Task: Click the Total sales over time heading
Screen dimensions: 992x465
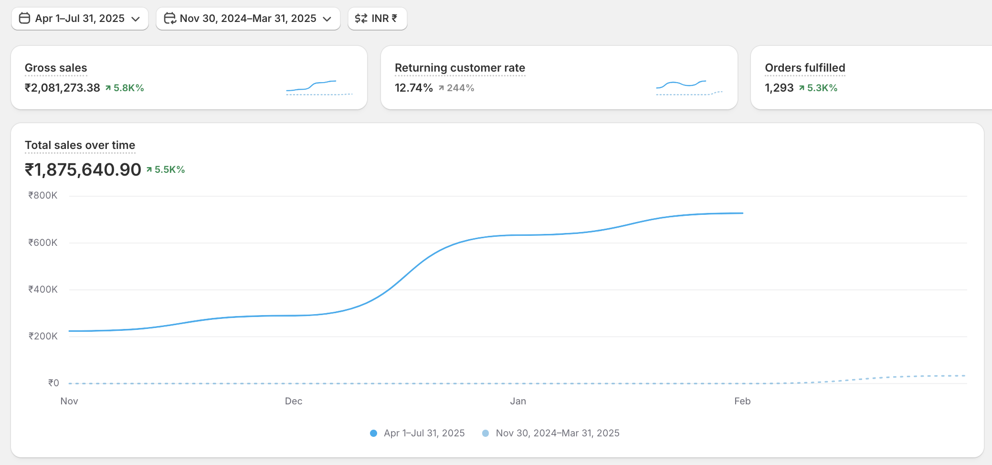Action: tap(80, 145)
